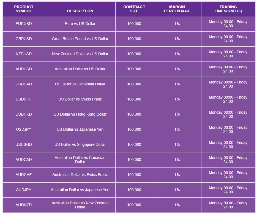Click the MARGIN PERCENTAGE column header
Image resolution: width=257 pixels, height=215 pixels.
[x=177, y=9]
